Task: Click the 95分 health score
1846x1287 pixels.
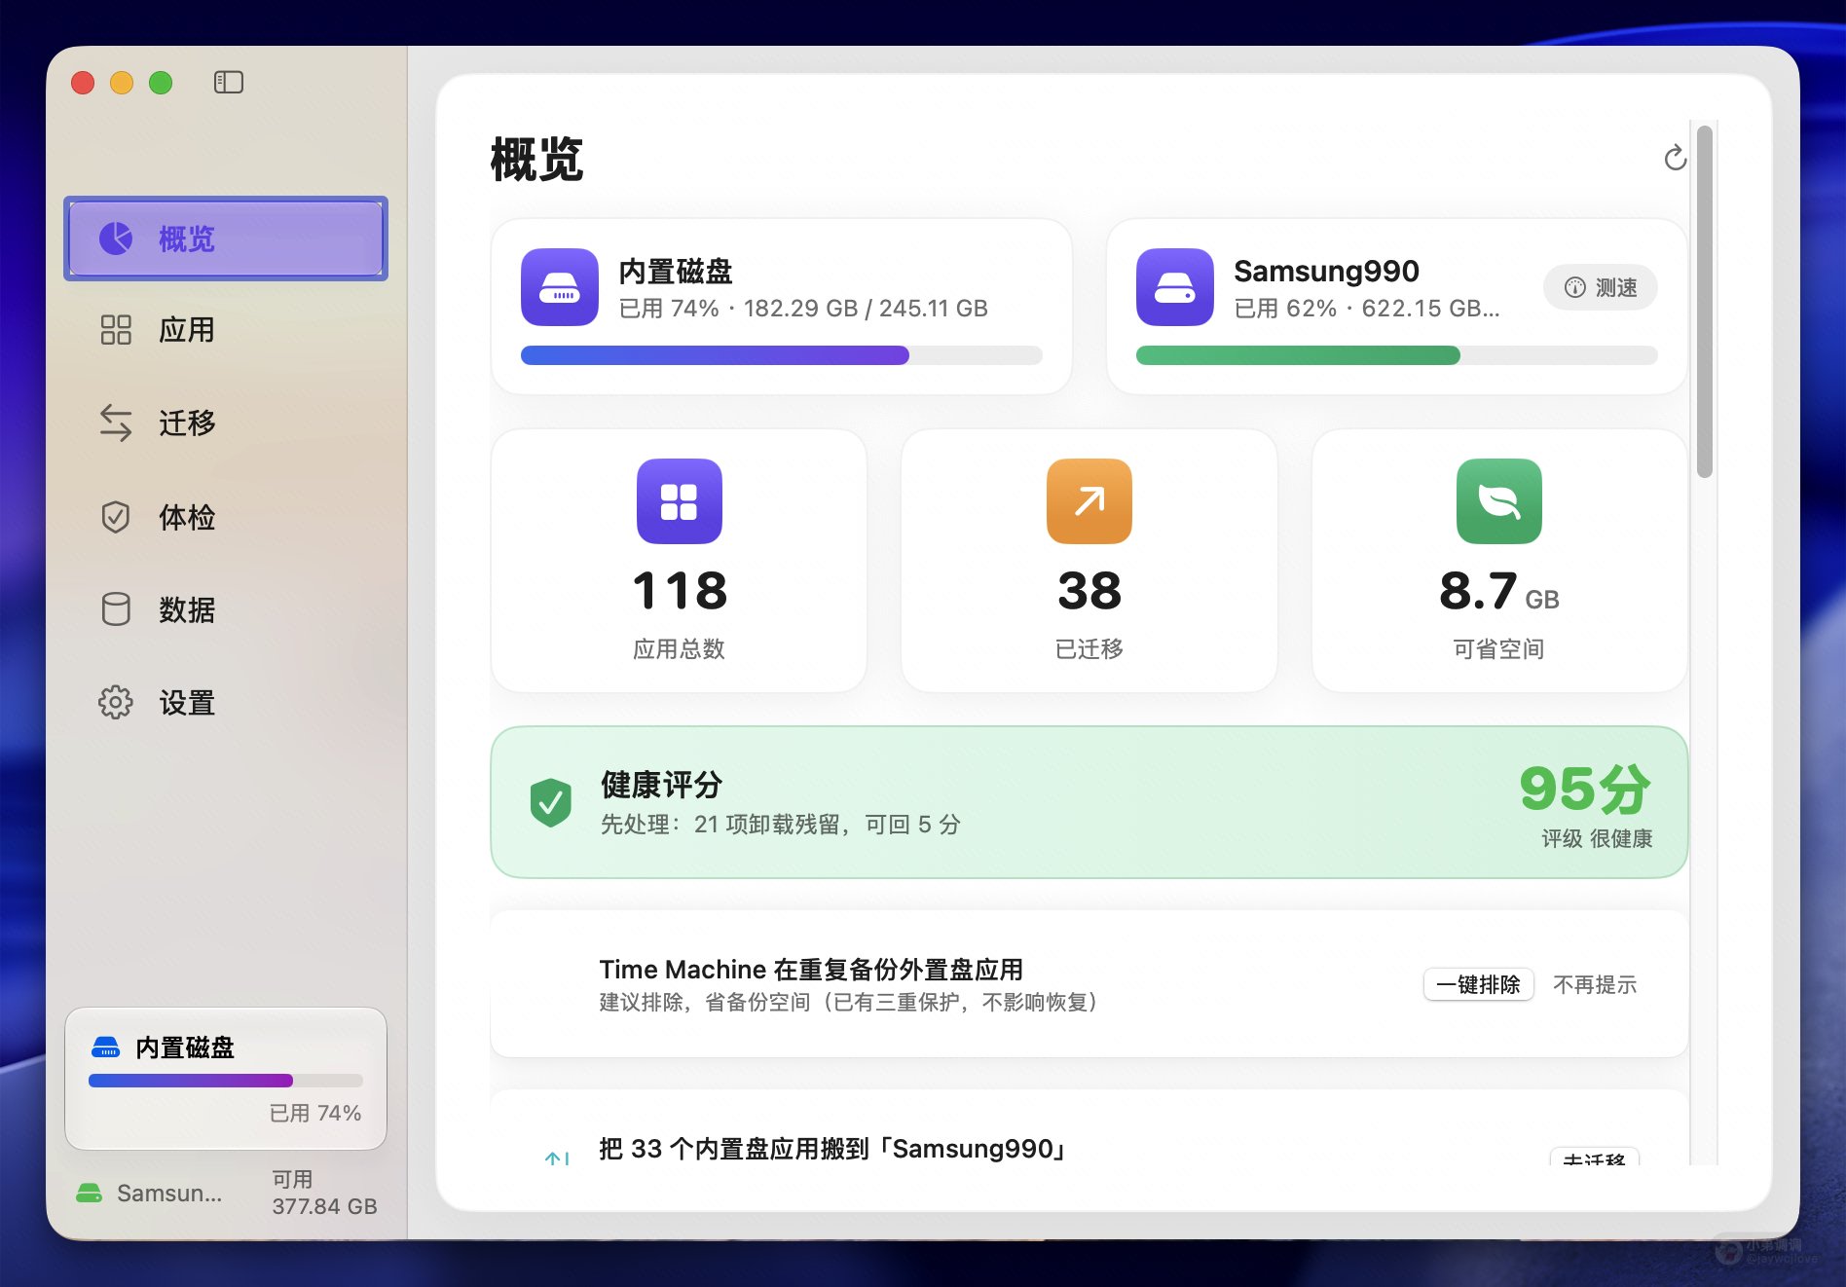Action: (1585, 789)
